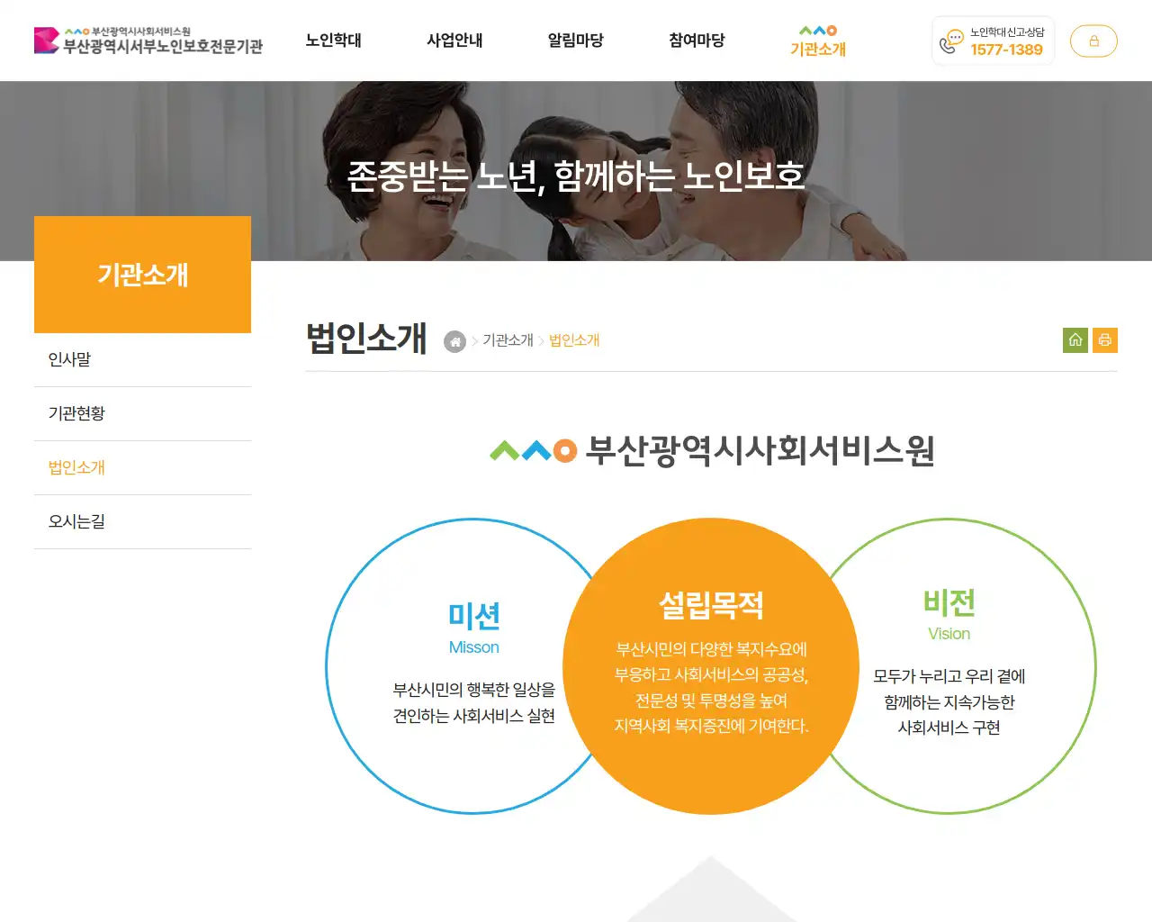
Task: Click the green home icon near print button
Action: 1075,339
